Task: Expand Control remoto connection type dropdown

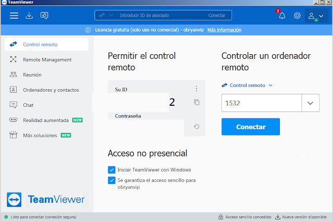Action: [271, 85]
